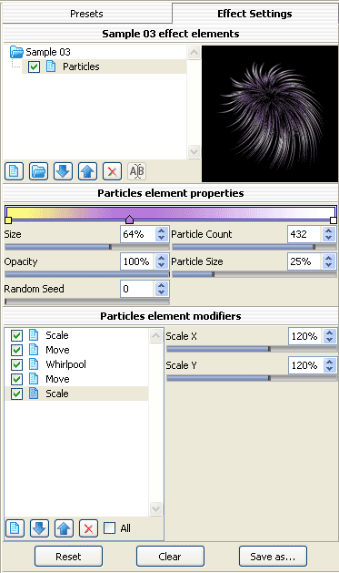Screen dimensions: 339x573
Task: Click the Random Seed value field
Action: pos(138,289)
